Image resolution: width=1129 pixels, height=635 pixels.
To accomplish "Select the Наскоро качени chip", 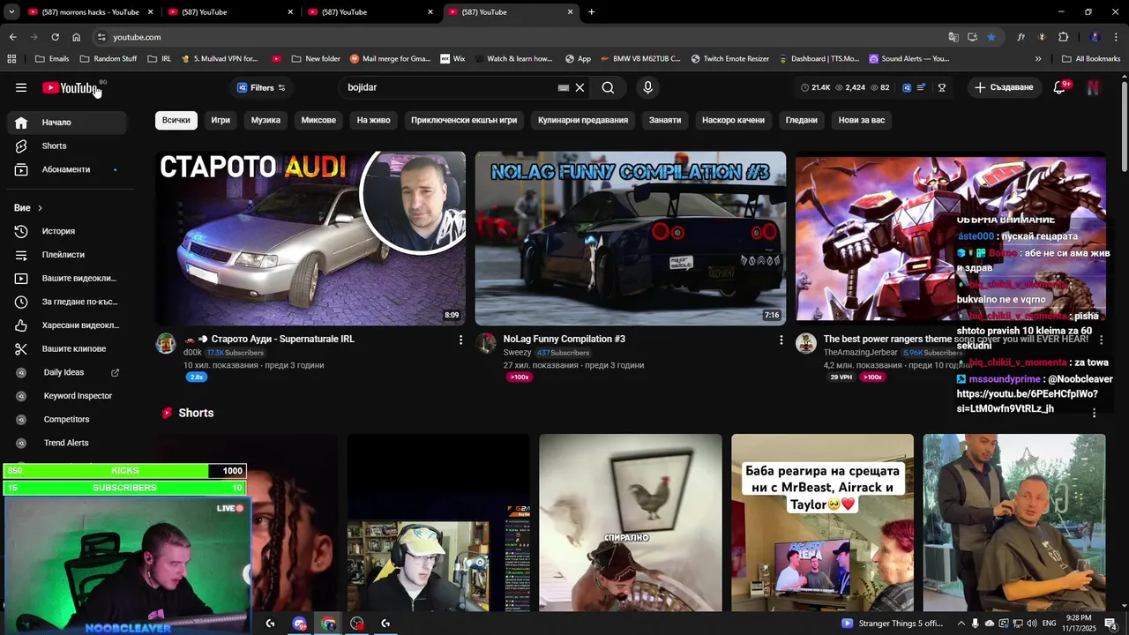I will pos(733,120).
